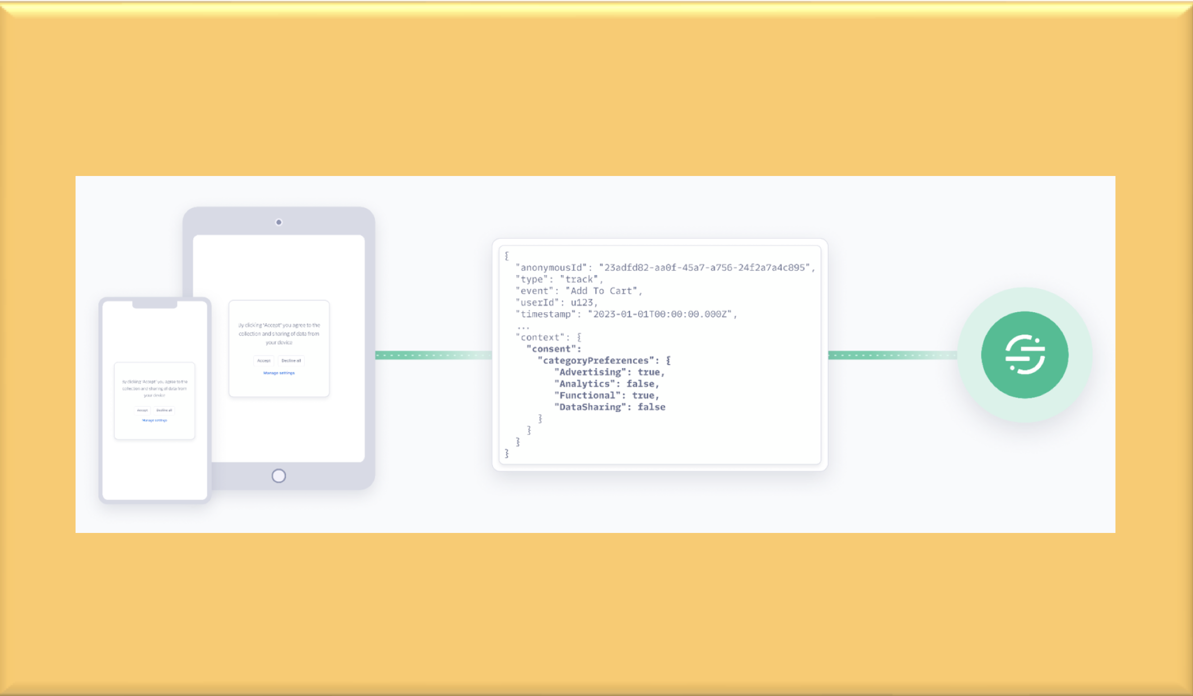
Task: Expand the categoryPreferences section
Action: coord(596,360)
